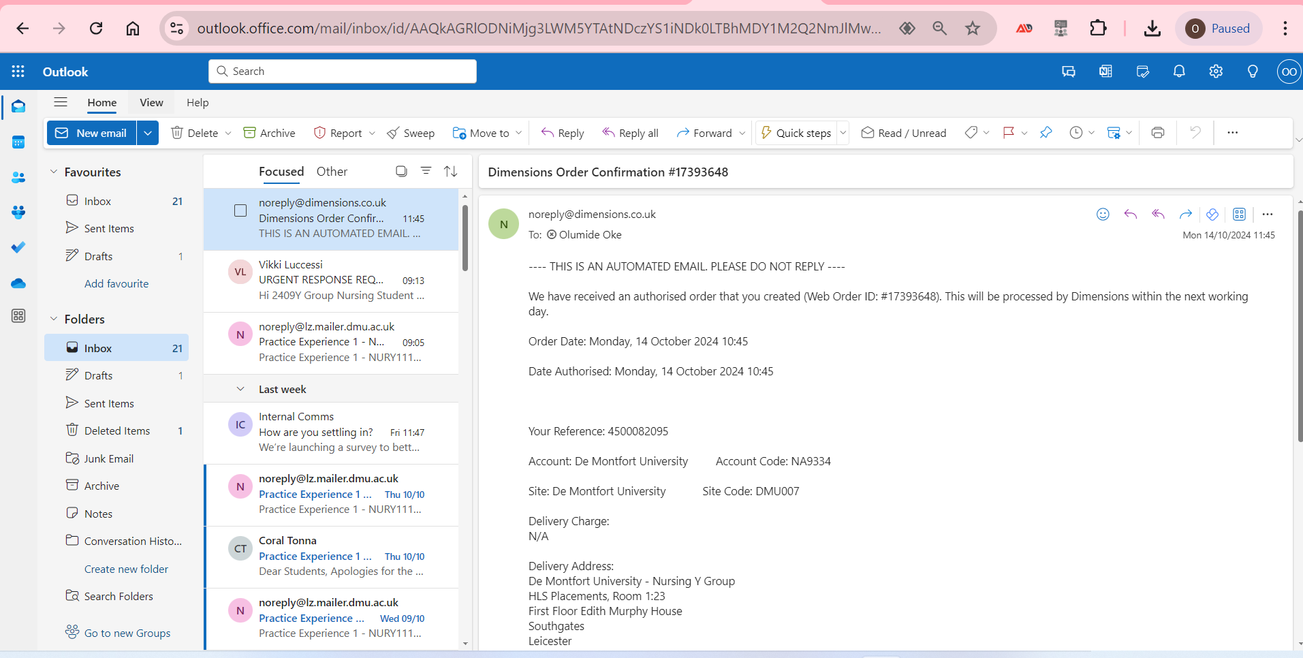Switch to the Home ribbon tab
The image size is (1303, 658).
pos(102,103)
